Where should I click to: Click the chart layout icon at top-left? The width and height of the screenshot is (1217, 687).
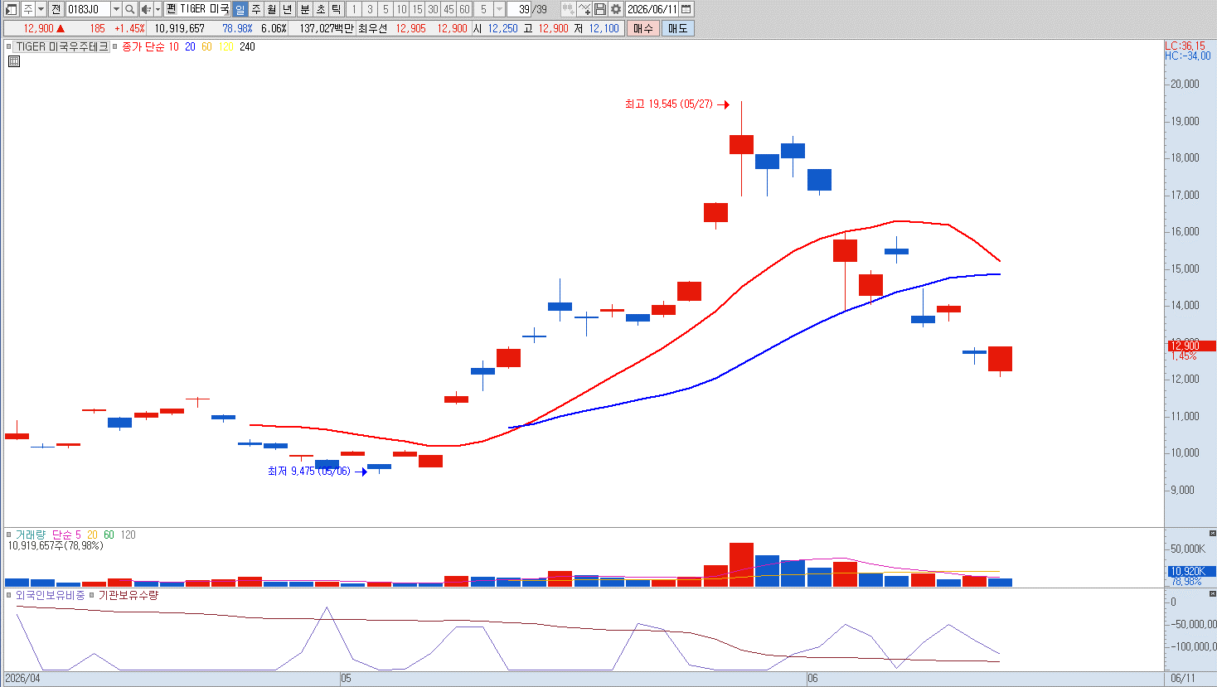(x=12, y=9)
